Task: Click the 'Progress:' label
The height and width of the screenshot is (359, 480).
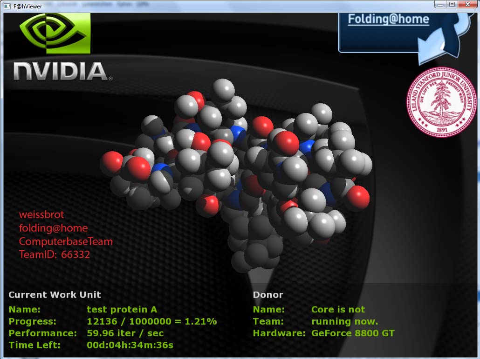Action: tap(33, 321)
